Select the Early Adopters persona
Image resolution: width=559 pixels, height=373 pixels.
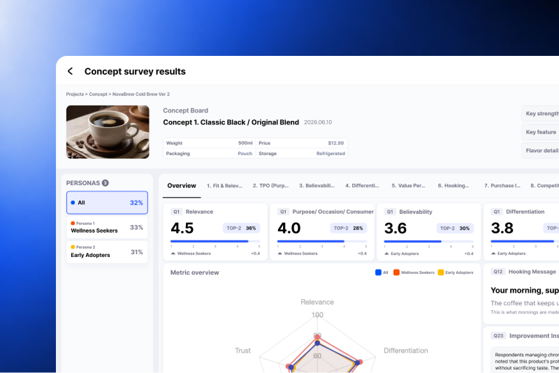click(107, 252)
